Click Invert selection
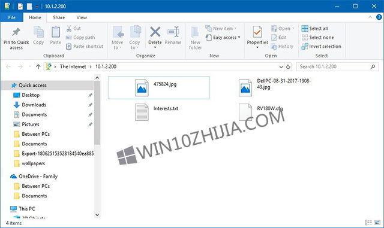Image resolution: width=384 pixels, height=228 pixels. (x=322, y=47)
